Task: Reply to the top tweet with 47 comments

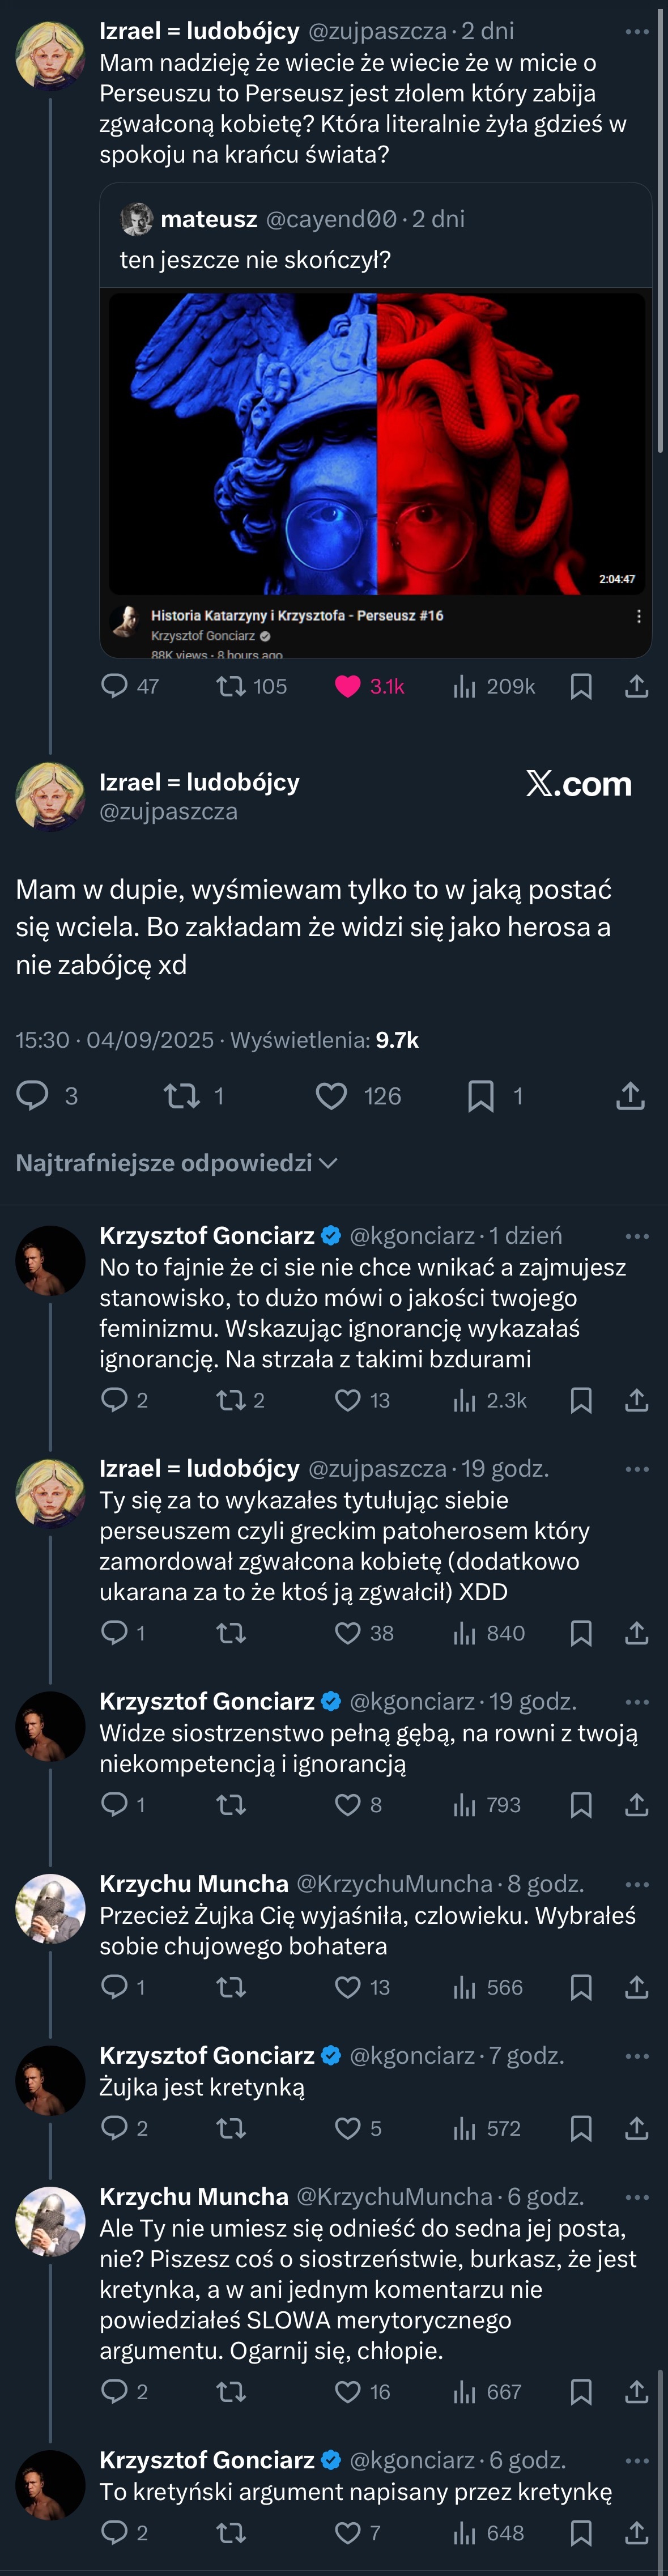Action: click(x=115, y=686)
